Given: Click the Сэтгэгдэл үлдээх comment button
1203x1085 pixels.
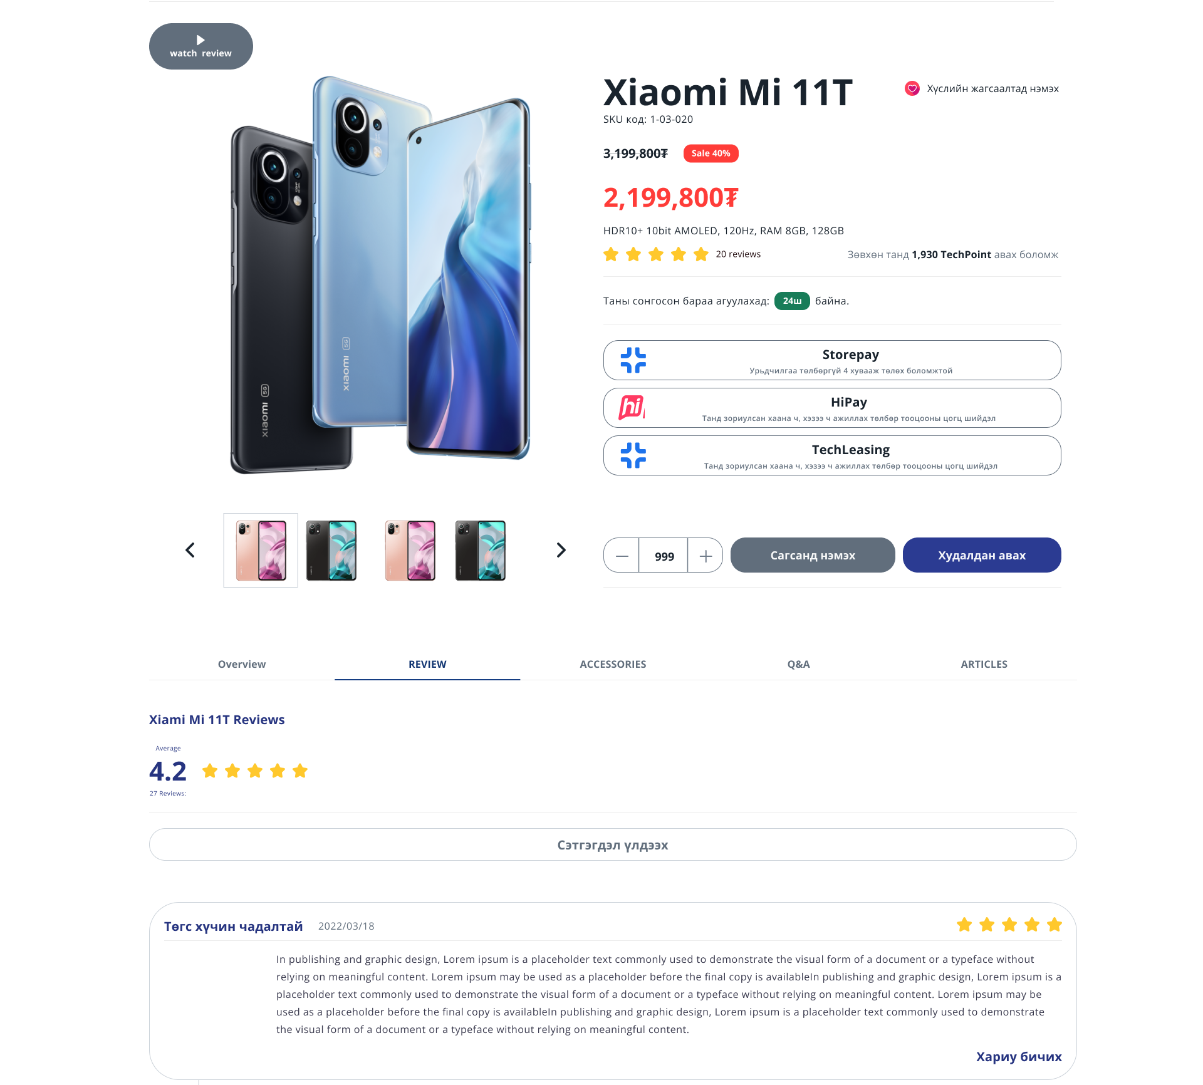Looking at the screenshot, I should pyautogui.click(x=613, y=844).
